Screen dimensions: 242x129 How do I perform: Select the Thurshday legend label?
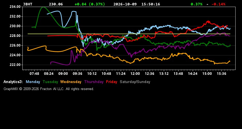pyautogui.click(x=94, y=82)
